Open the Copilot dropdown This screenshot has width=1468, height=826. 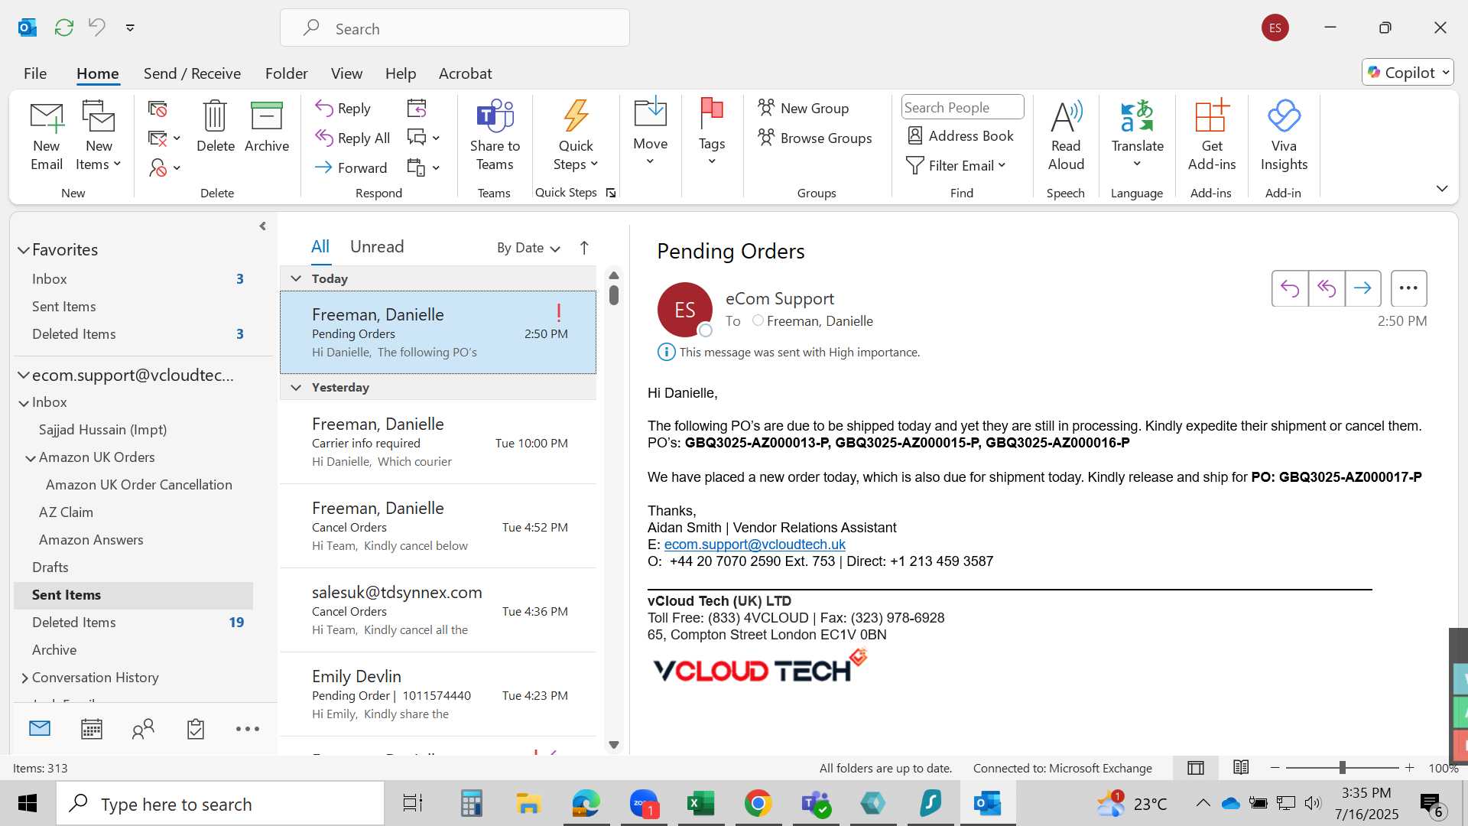(x=1408, y=72)
